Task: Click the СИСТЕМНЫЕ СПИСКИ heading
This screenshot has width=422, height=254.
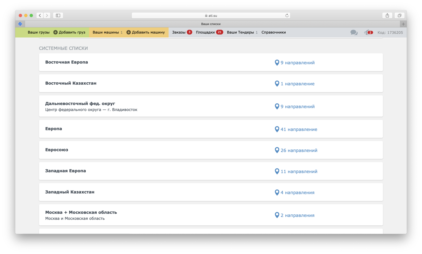Action: (63, 48)
